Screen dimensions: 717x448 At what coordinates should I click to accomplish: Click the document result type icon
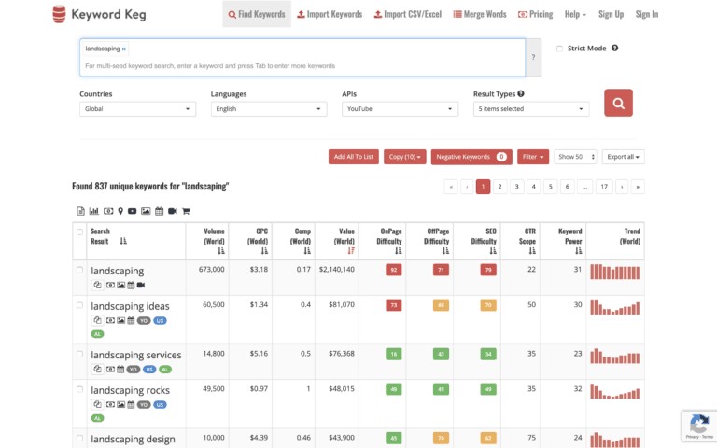[80, 211]
